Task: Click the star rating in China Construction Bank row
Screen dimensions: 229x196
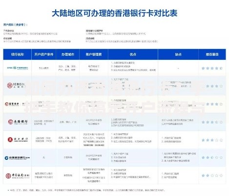Action: coord(212,157)
